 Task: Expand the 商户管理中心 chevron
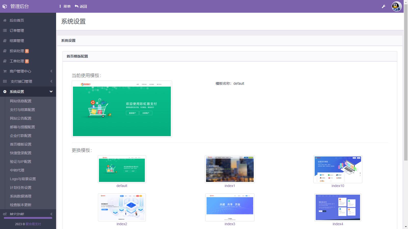pos(51,71)
